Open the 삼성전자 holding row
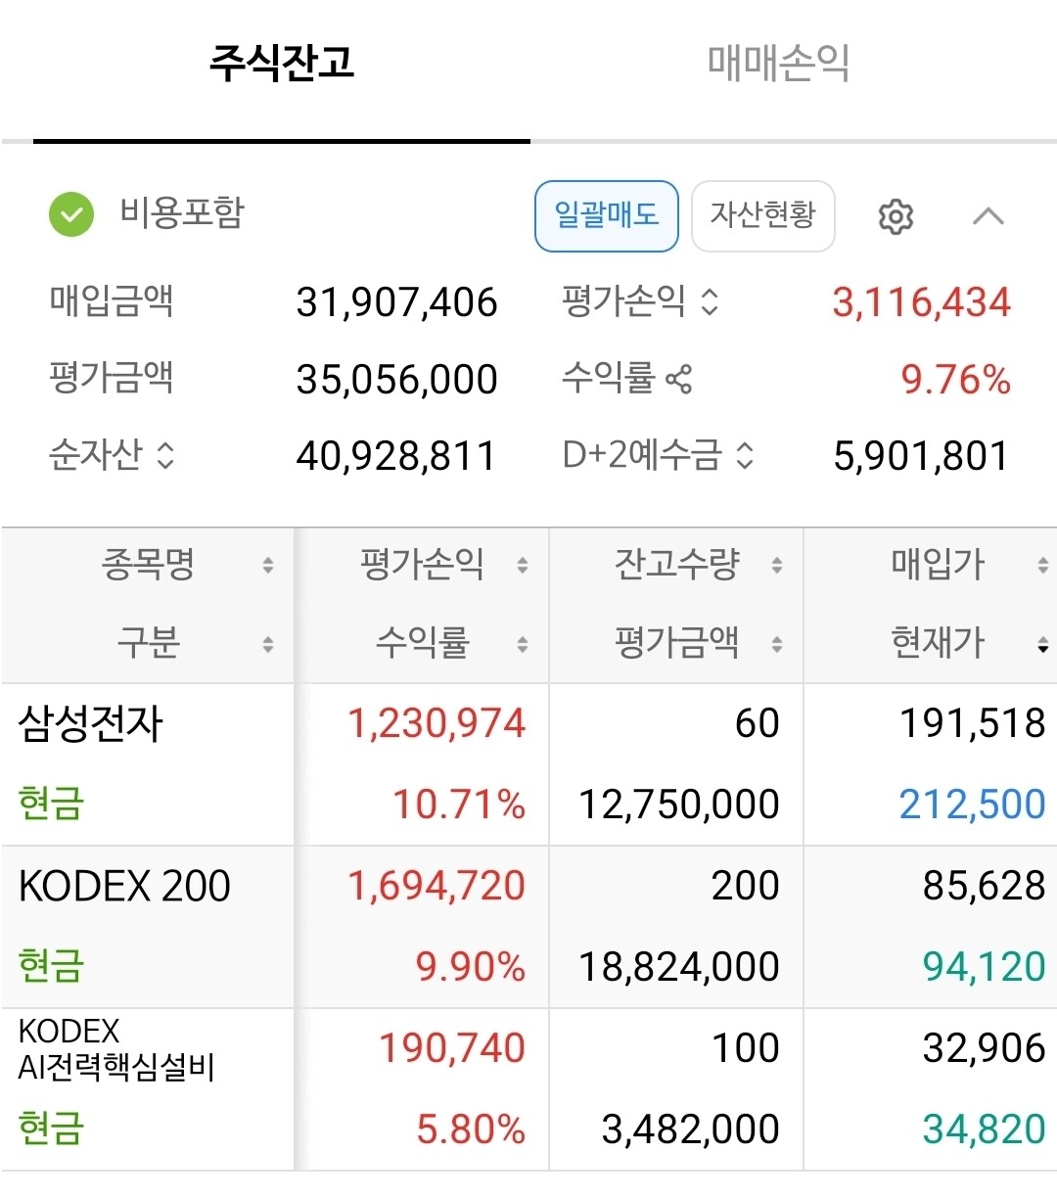The image size is (1057, 1198). pyautogui.click(x=528, y=764)
